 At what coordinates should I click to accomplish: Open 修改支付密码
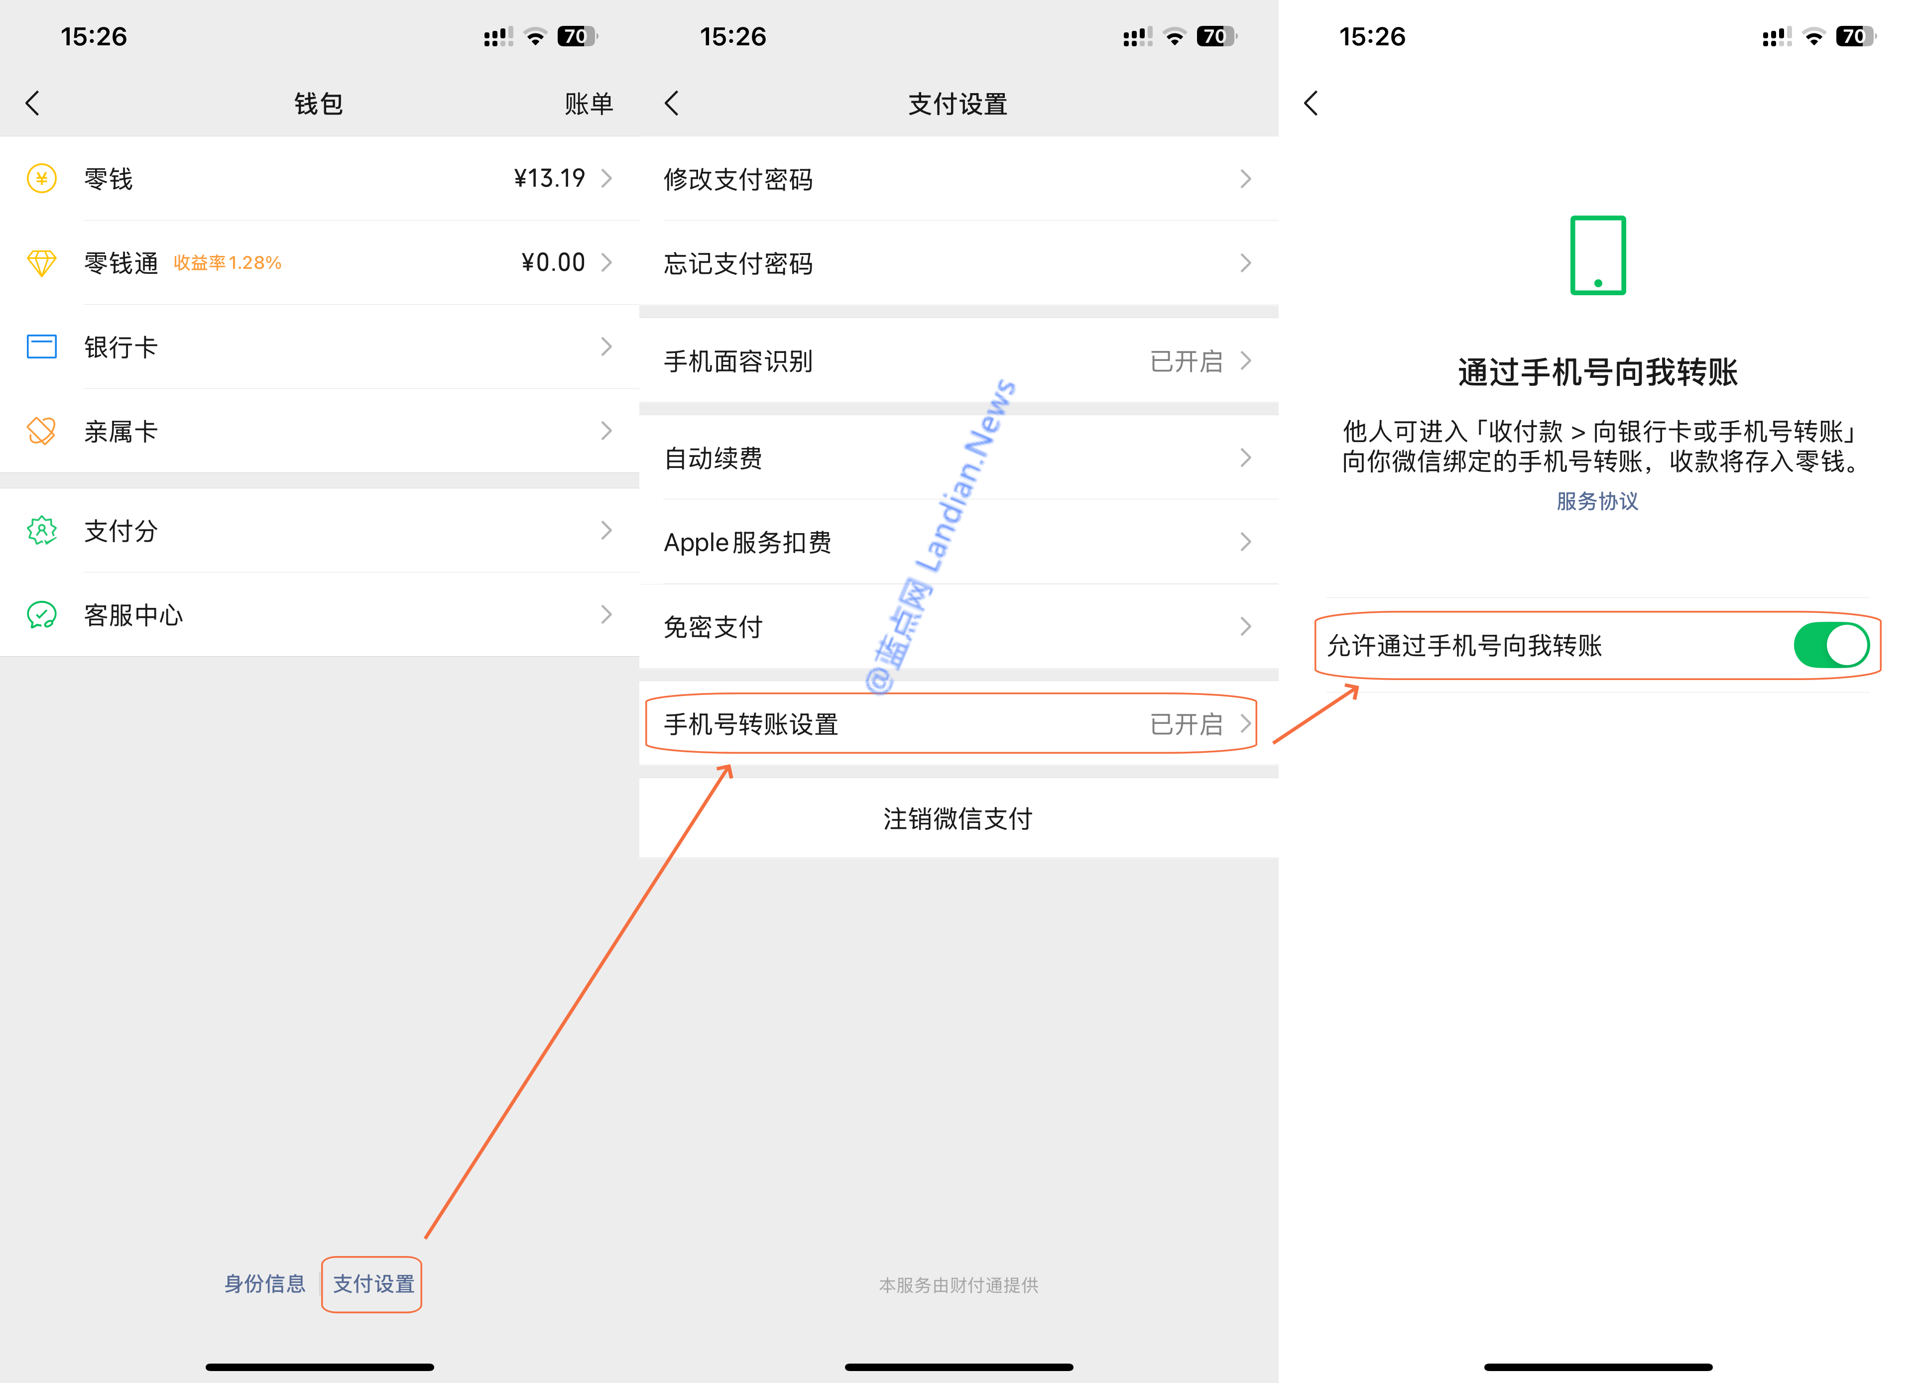tap(959, 178)
